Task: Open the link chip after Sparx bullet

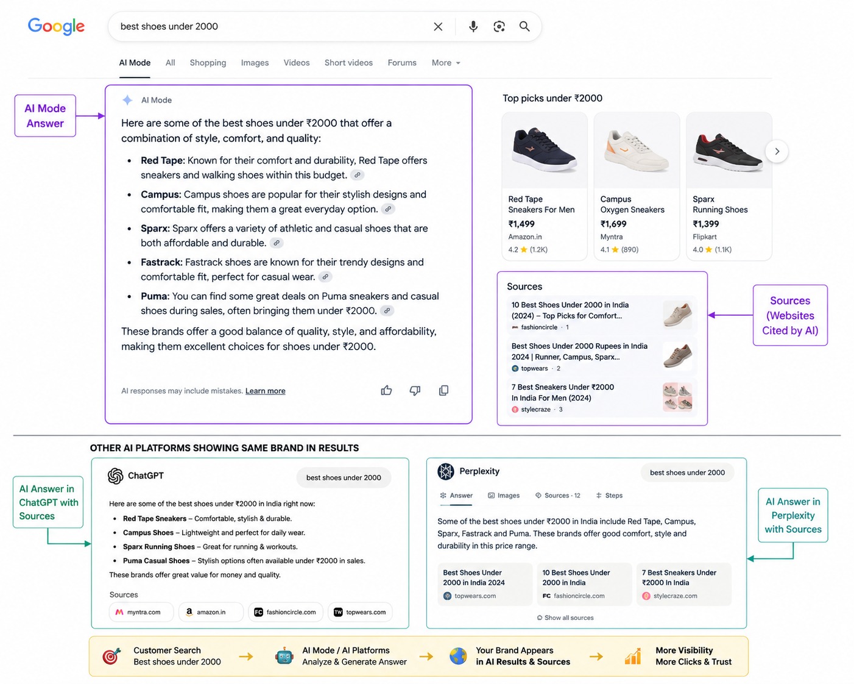Action: click(x=277, y=243)
